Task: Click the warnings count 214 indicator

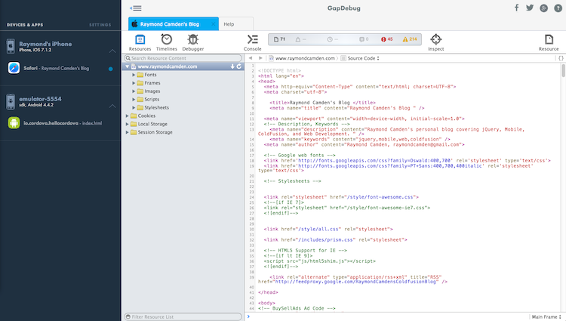Action: [410, 39]
